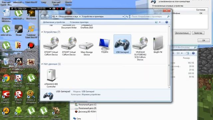This screenshot has height=120, width=213.
Task: Expand the breadcrumb arrow after Оборудование и звук
Action: [80, 16]
